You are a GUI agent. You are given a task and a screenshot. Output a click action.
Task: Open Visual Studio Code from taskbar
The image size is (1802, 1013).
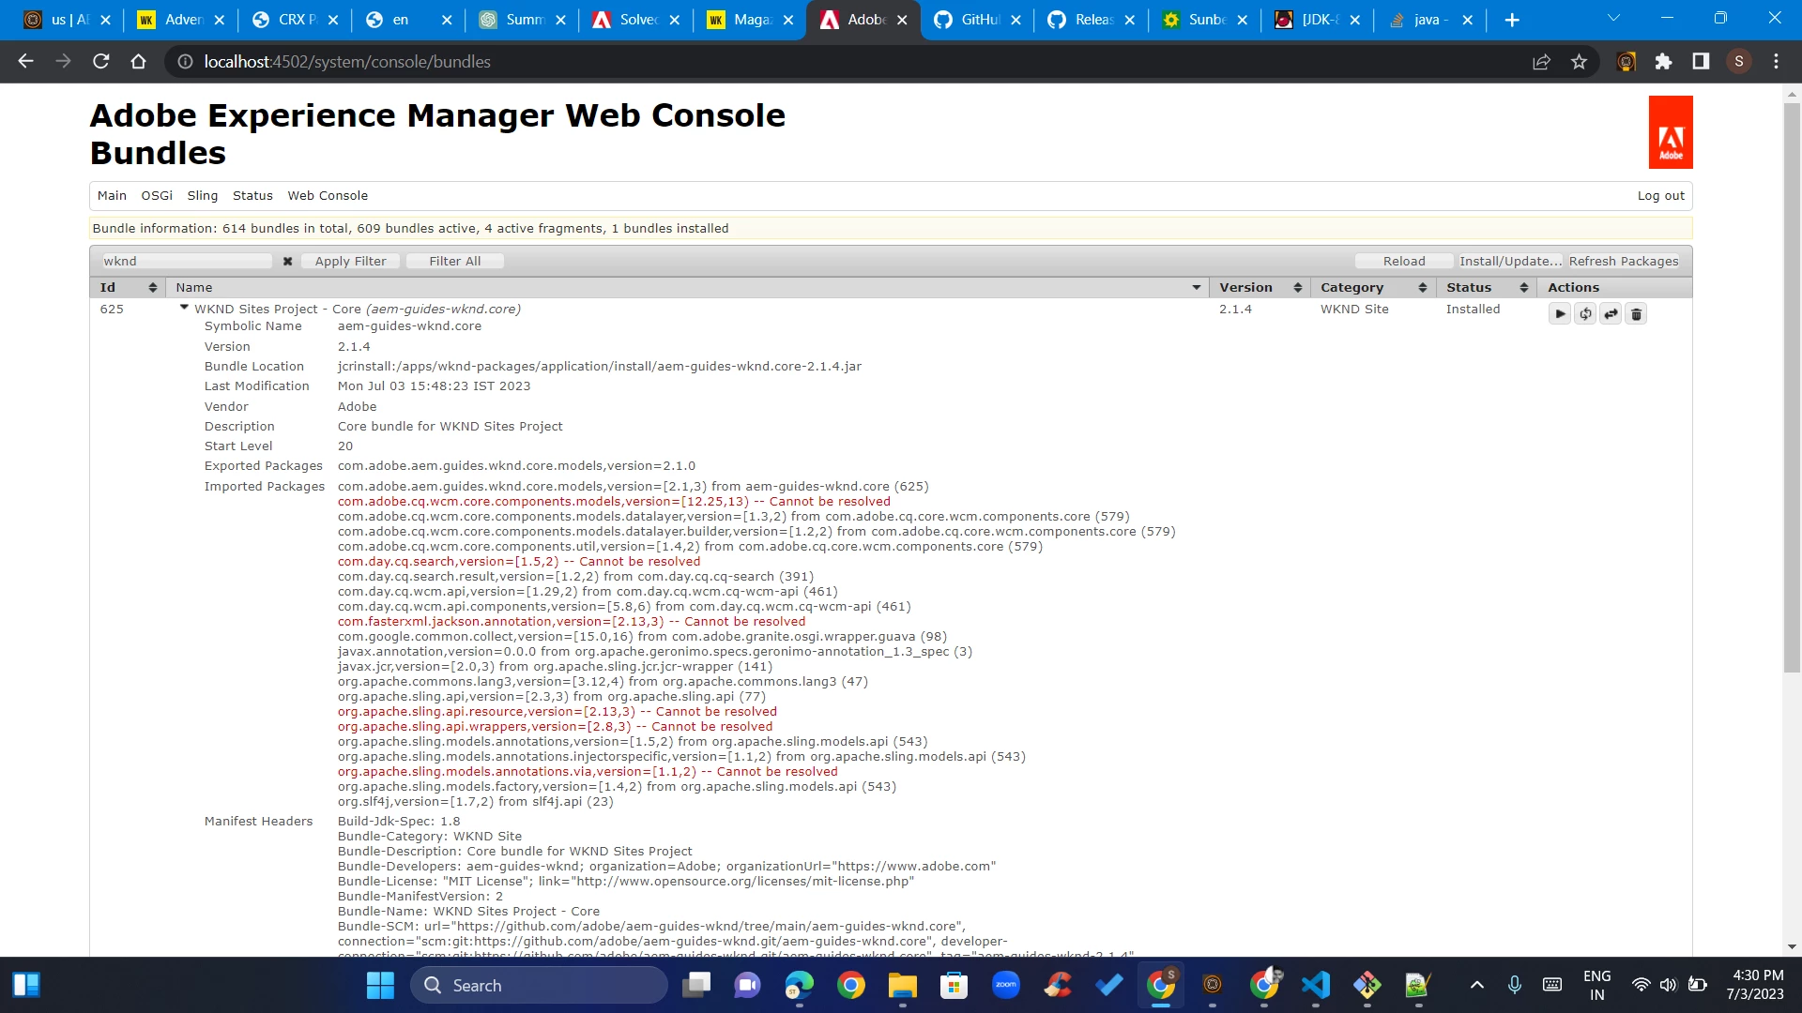(x=1315, y=985)
